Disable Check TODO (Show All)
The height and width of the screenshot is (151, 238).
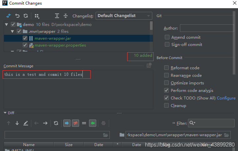click(166, 98)
